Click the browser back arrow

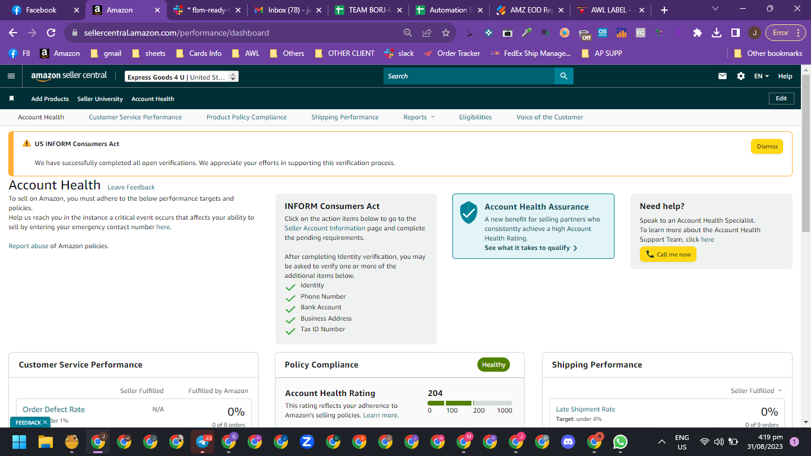pos(13,33)
